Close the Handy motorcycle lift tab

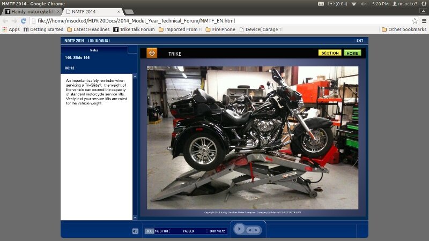pyautogui.click(x=58, y=11)
